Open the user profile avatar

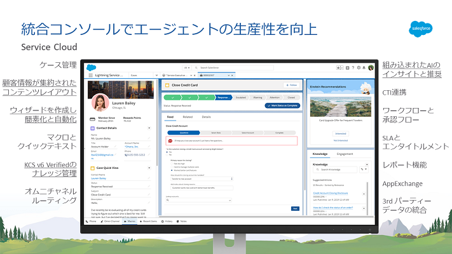371,68
